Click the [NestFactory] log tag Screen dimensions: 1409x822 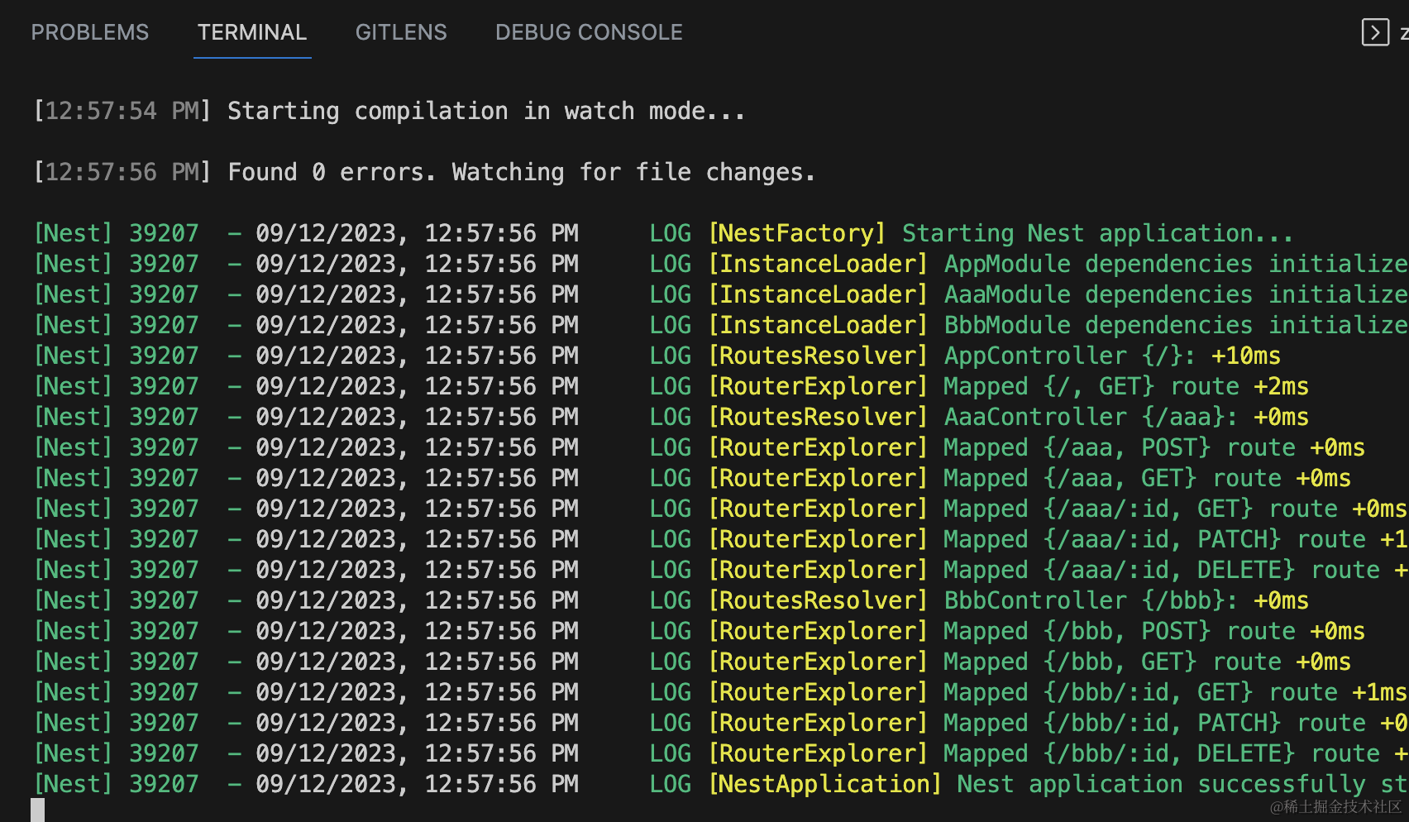pos(797,233)
